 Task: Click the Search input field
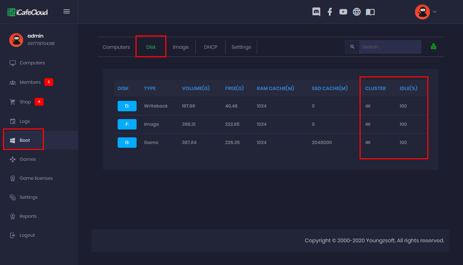(390, 47)
